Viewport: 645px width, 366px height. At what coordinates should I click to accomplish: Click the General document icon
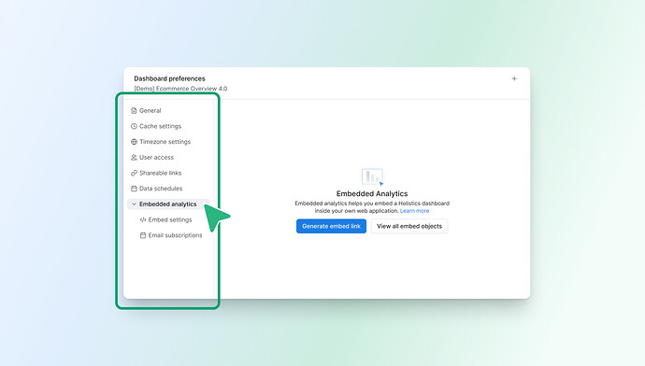[134, 110]
